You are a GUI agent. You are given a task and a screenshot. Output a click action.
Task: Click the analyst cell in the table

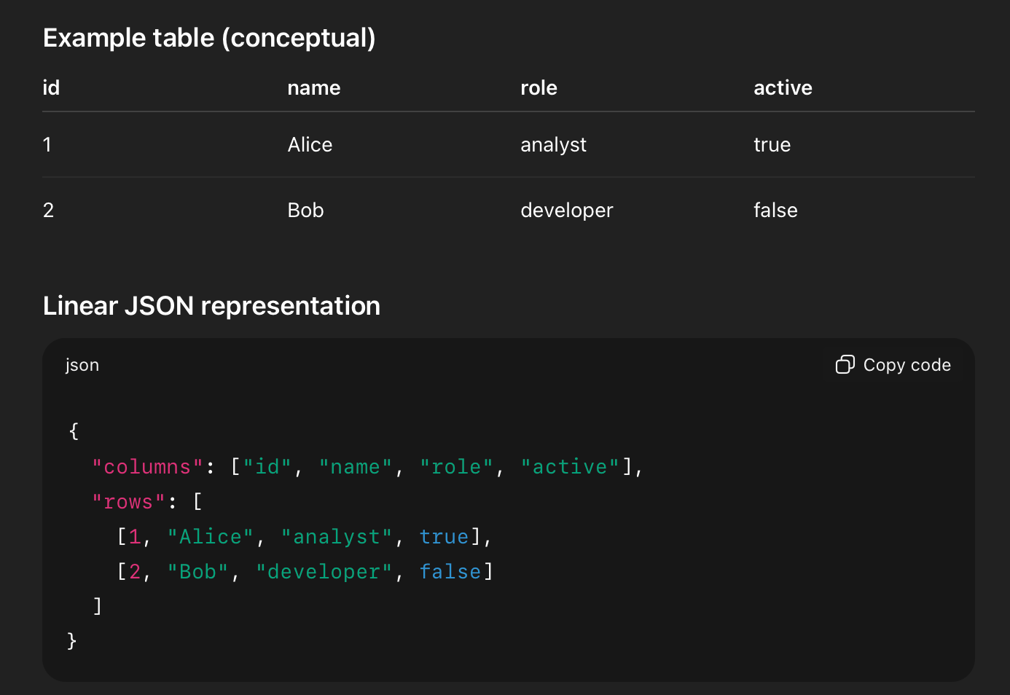tap(553, 145)
